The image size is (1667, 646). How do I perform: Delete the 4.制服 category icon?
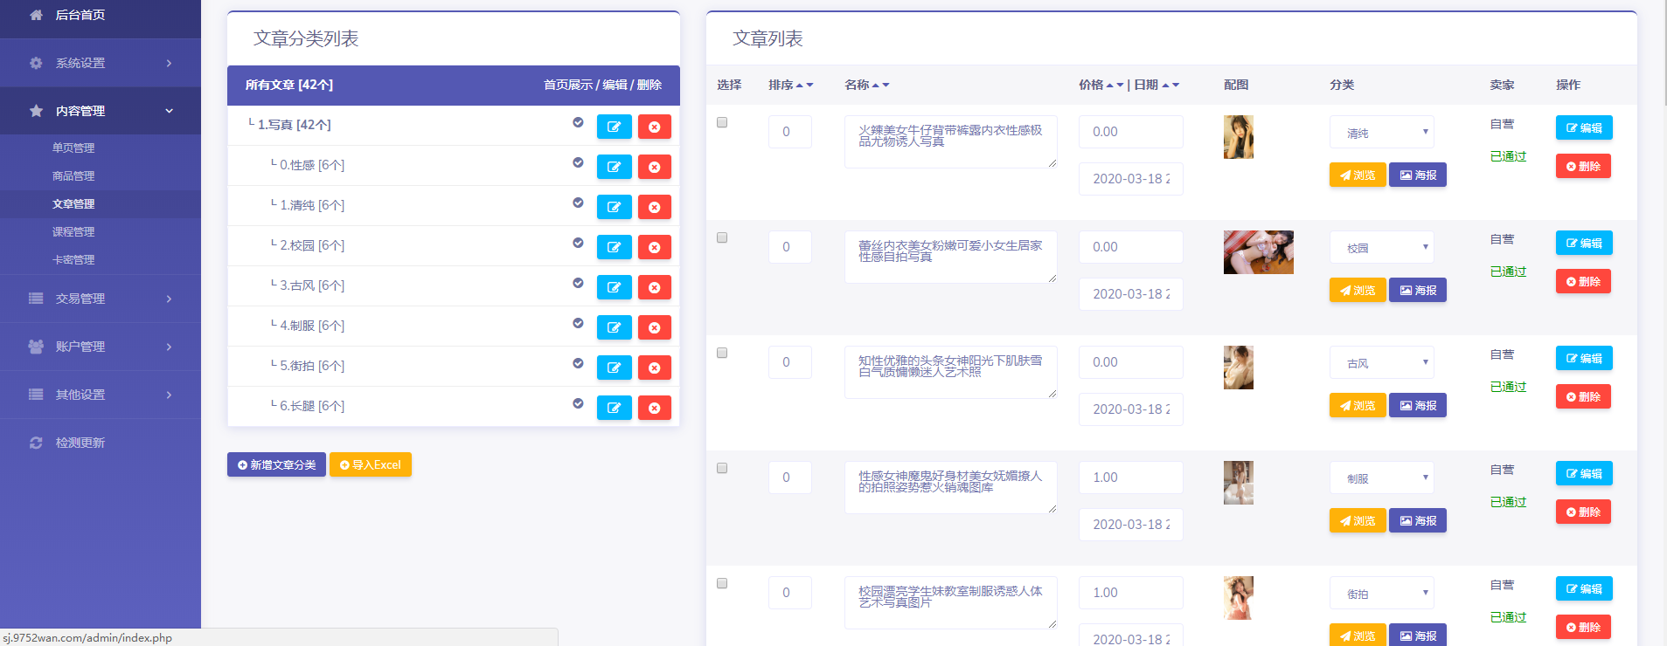654,327
